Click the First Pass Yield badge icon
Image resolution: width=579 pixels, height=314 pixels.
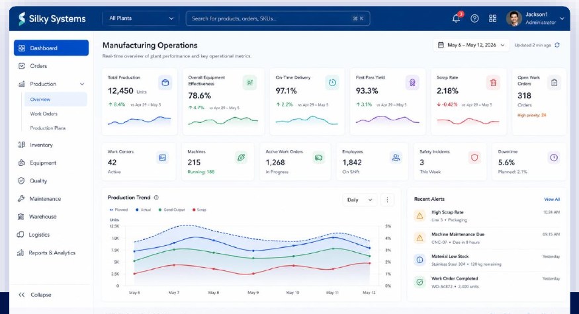click(412, 83)
